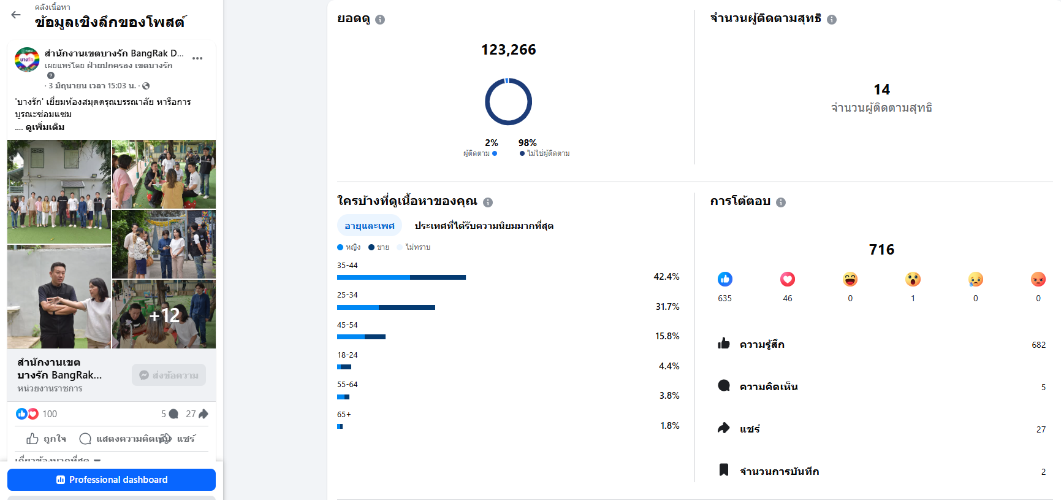Toggle the ไม่ทราบ legend item
Screen dimensions: 1061x500
414,247
